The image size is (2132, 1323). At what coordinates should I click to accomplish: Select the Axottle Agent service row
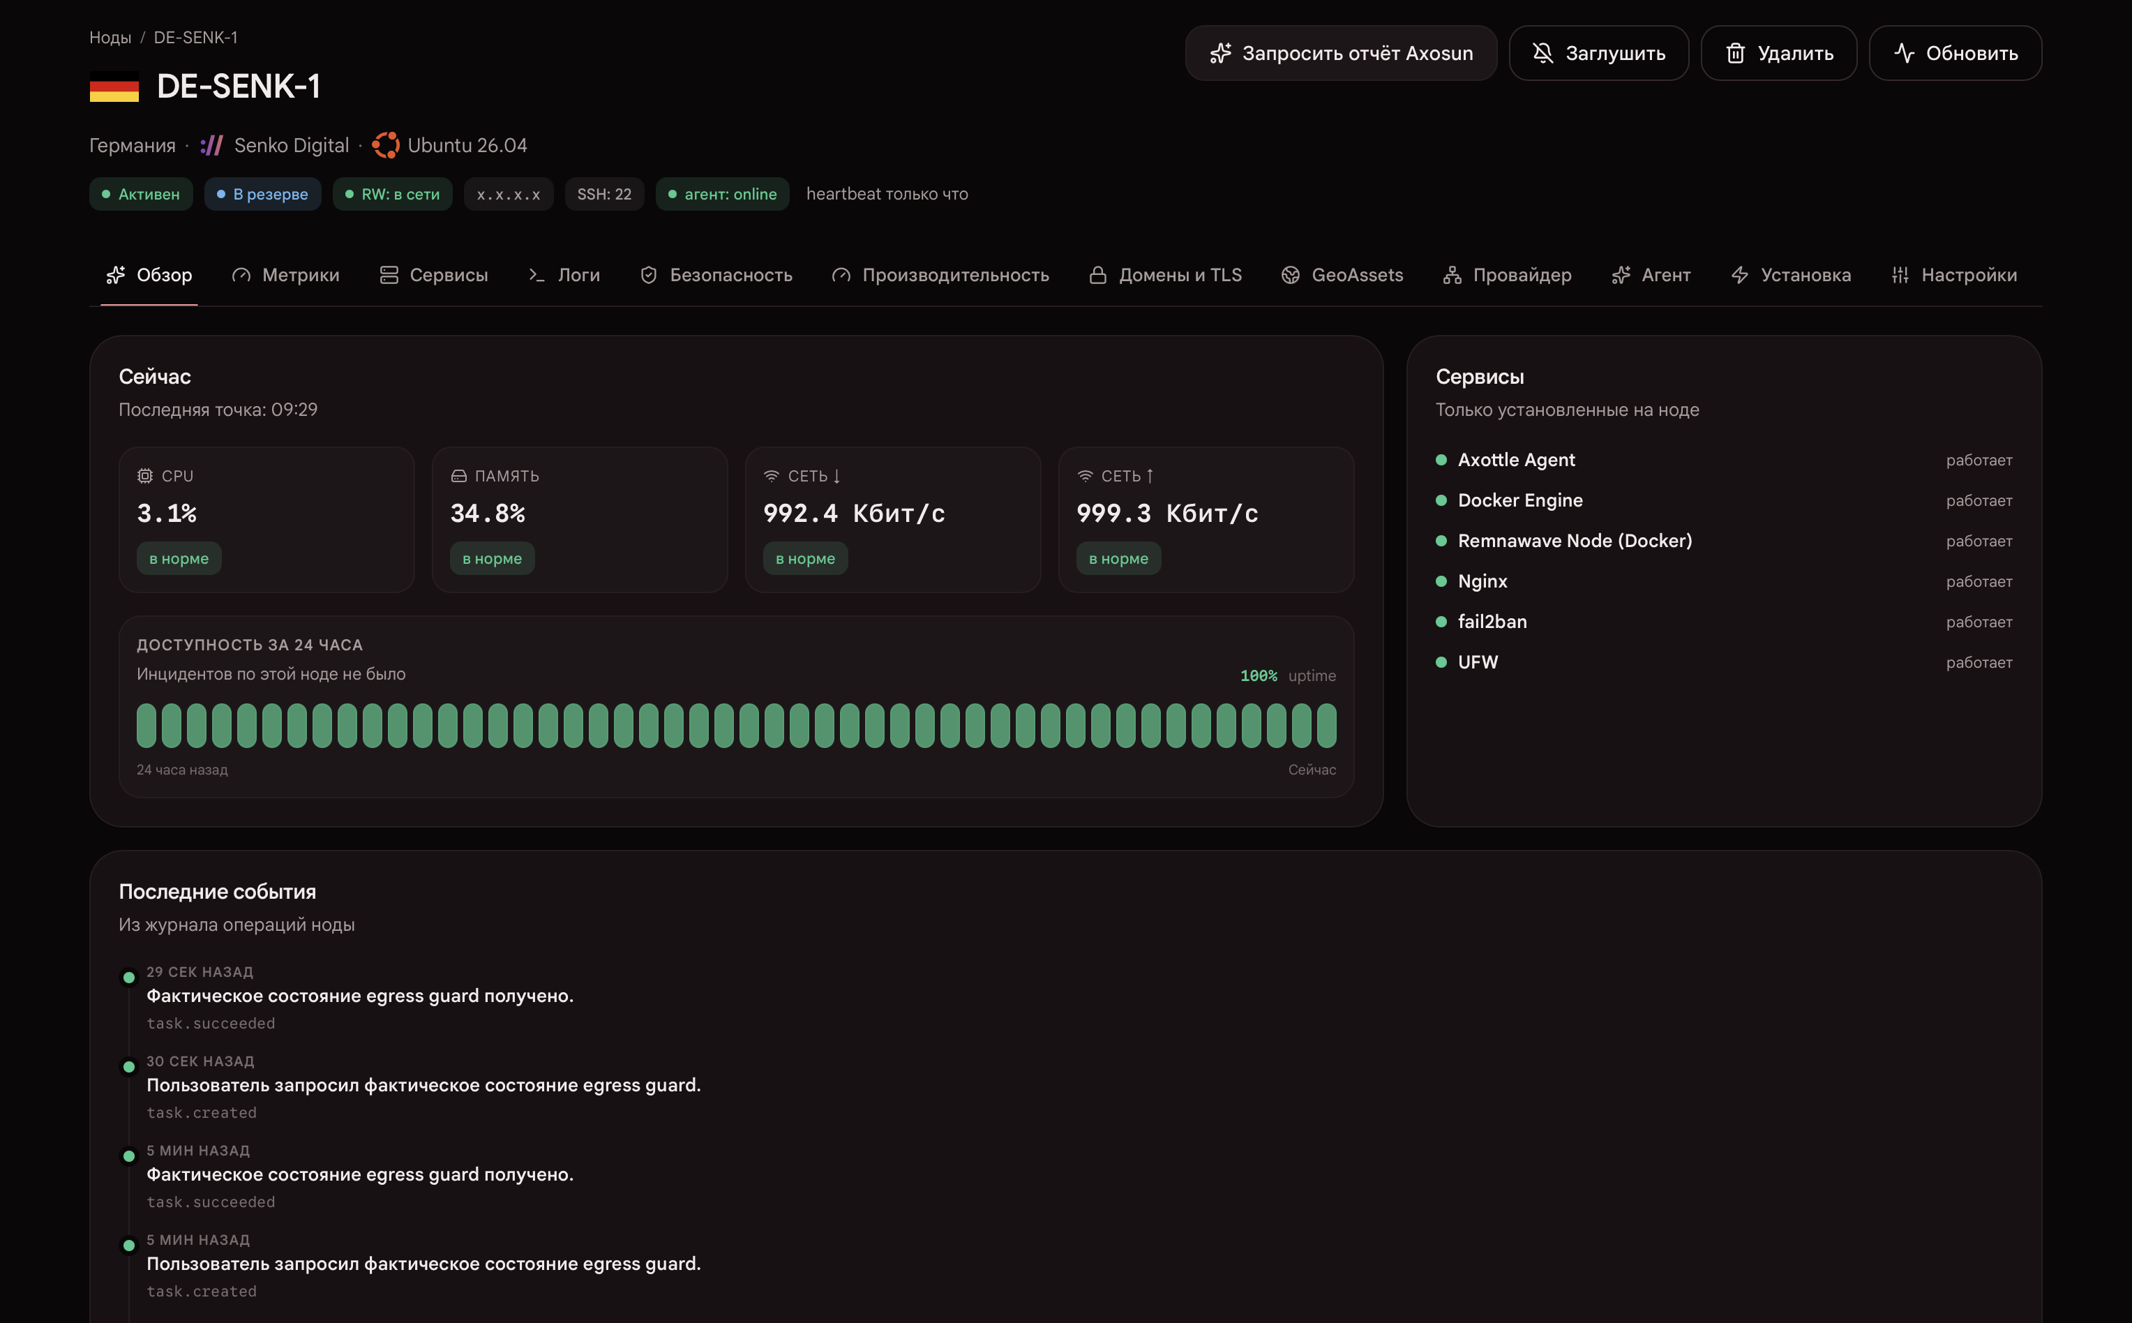(x=1725, y=461)
